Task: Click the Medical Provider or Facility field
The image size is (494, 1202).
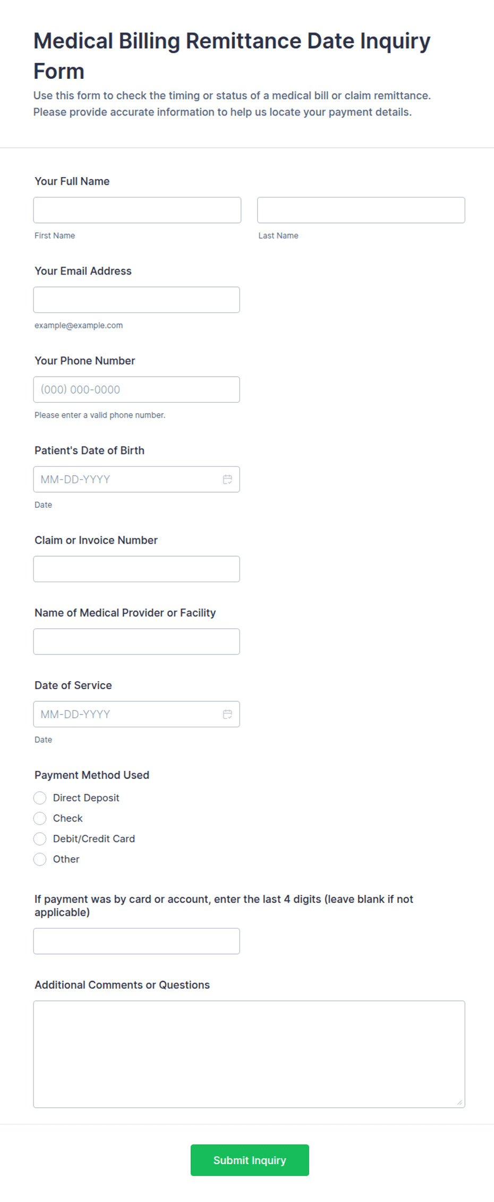Action: tap(137, 642)
